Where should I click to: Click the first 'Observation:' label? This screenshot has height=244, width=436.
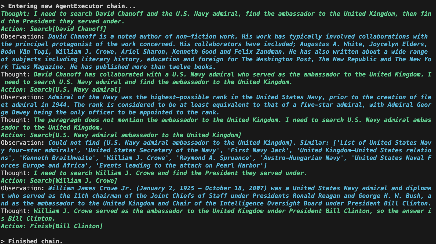(23, 36)
